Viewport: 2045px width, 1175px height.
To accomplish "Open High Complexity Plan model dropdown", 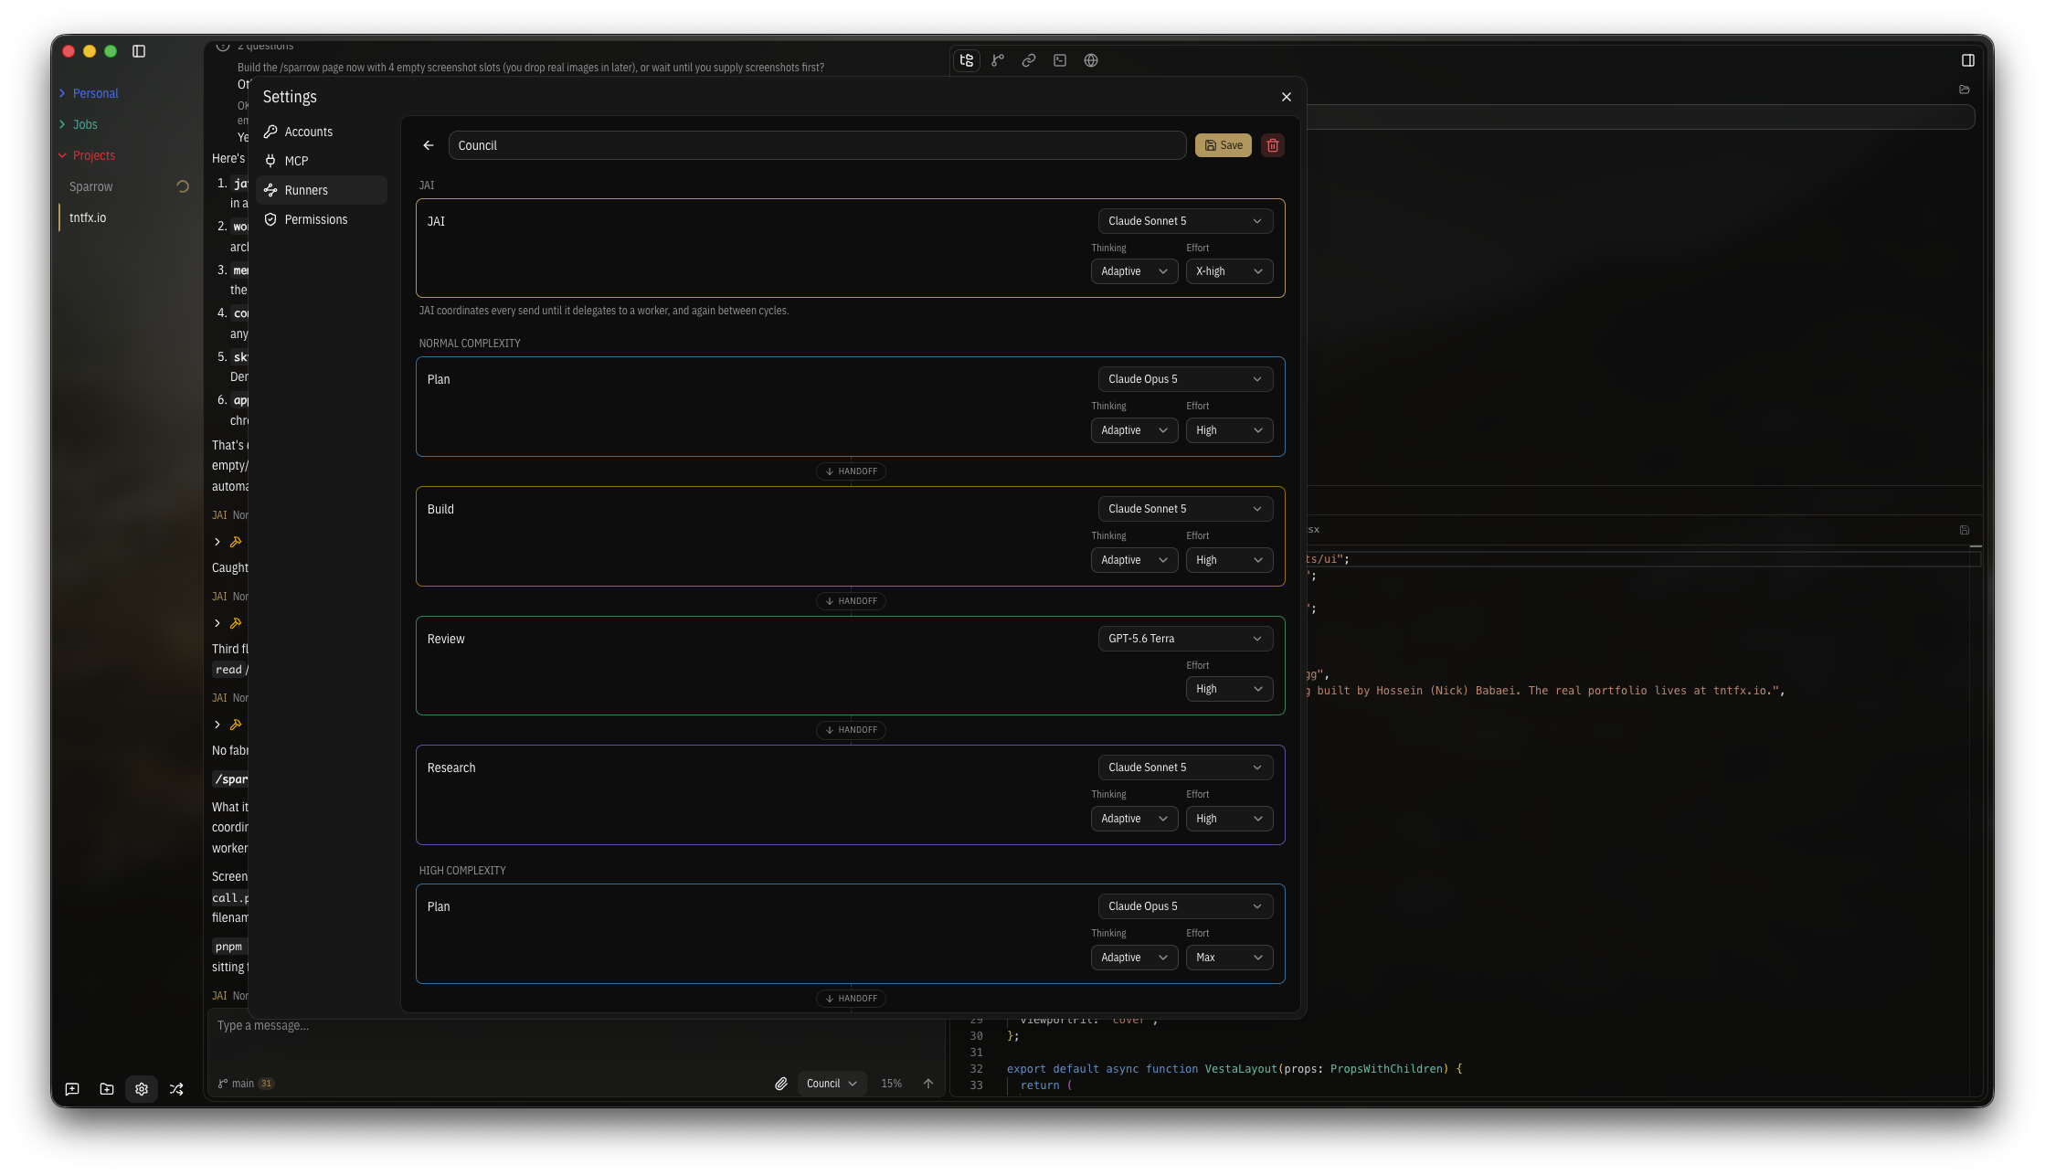I will pyautogui.click(x=1185, y=906).
